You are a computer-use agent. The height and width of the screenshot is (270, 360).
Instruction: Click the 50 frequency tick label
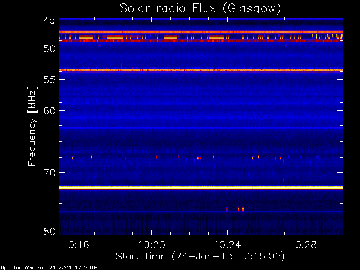tap(49, 48)
